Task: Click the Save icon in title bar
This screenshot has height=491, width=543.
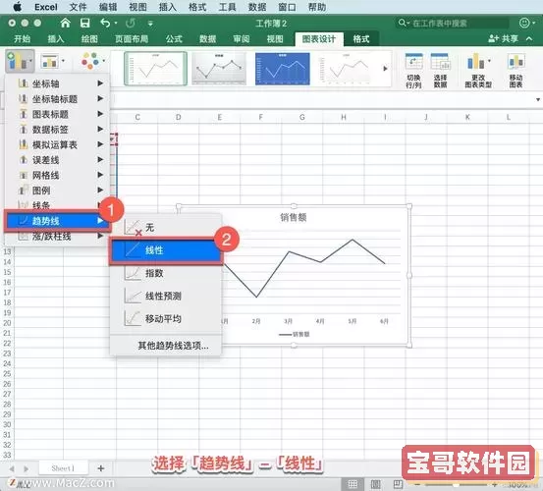Action: click(84, 24)
